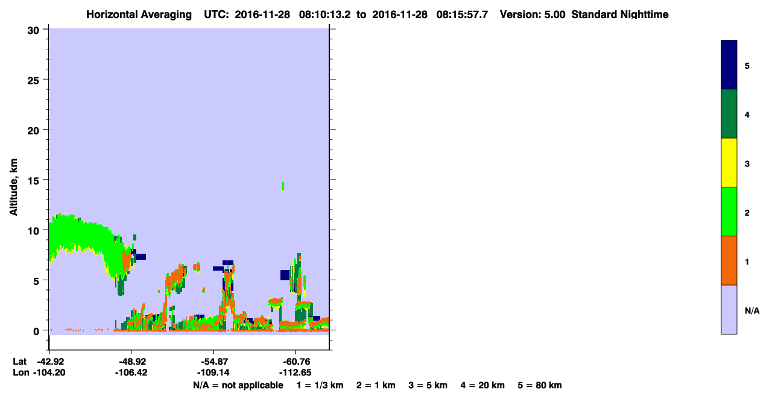The image size is (784, 402).
Task: Click the '5 = 80 km' legend text
Action: pos(540,385)
